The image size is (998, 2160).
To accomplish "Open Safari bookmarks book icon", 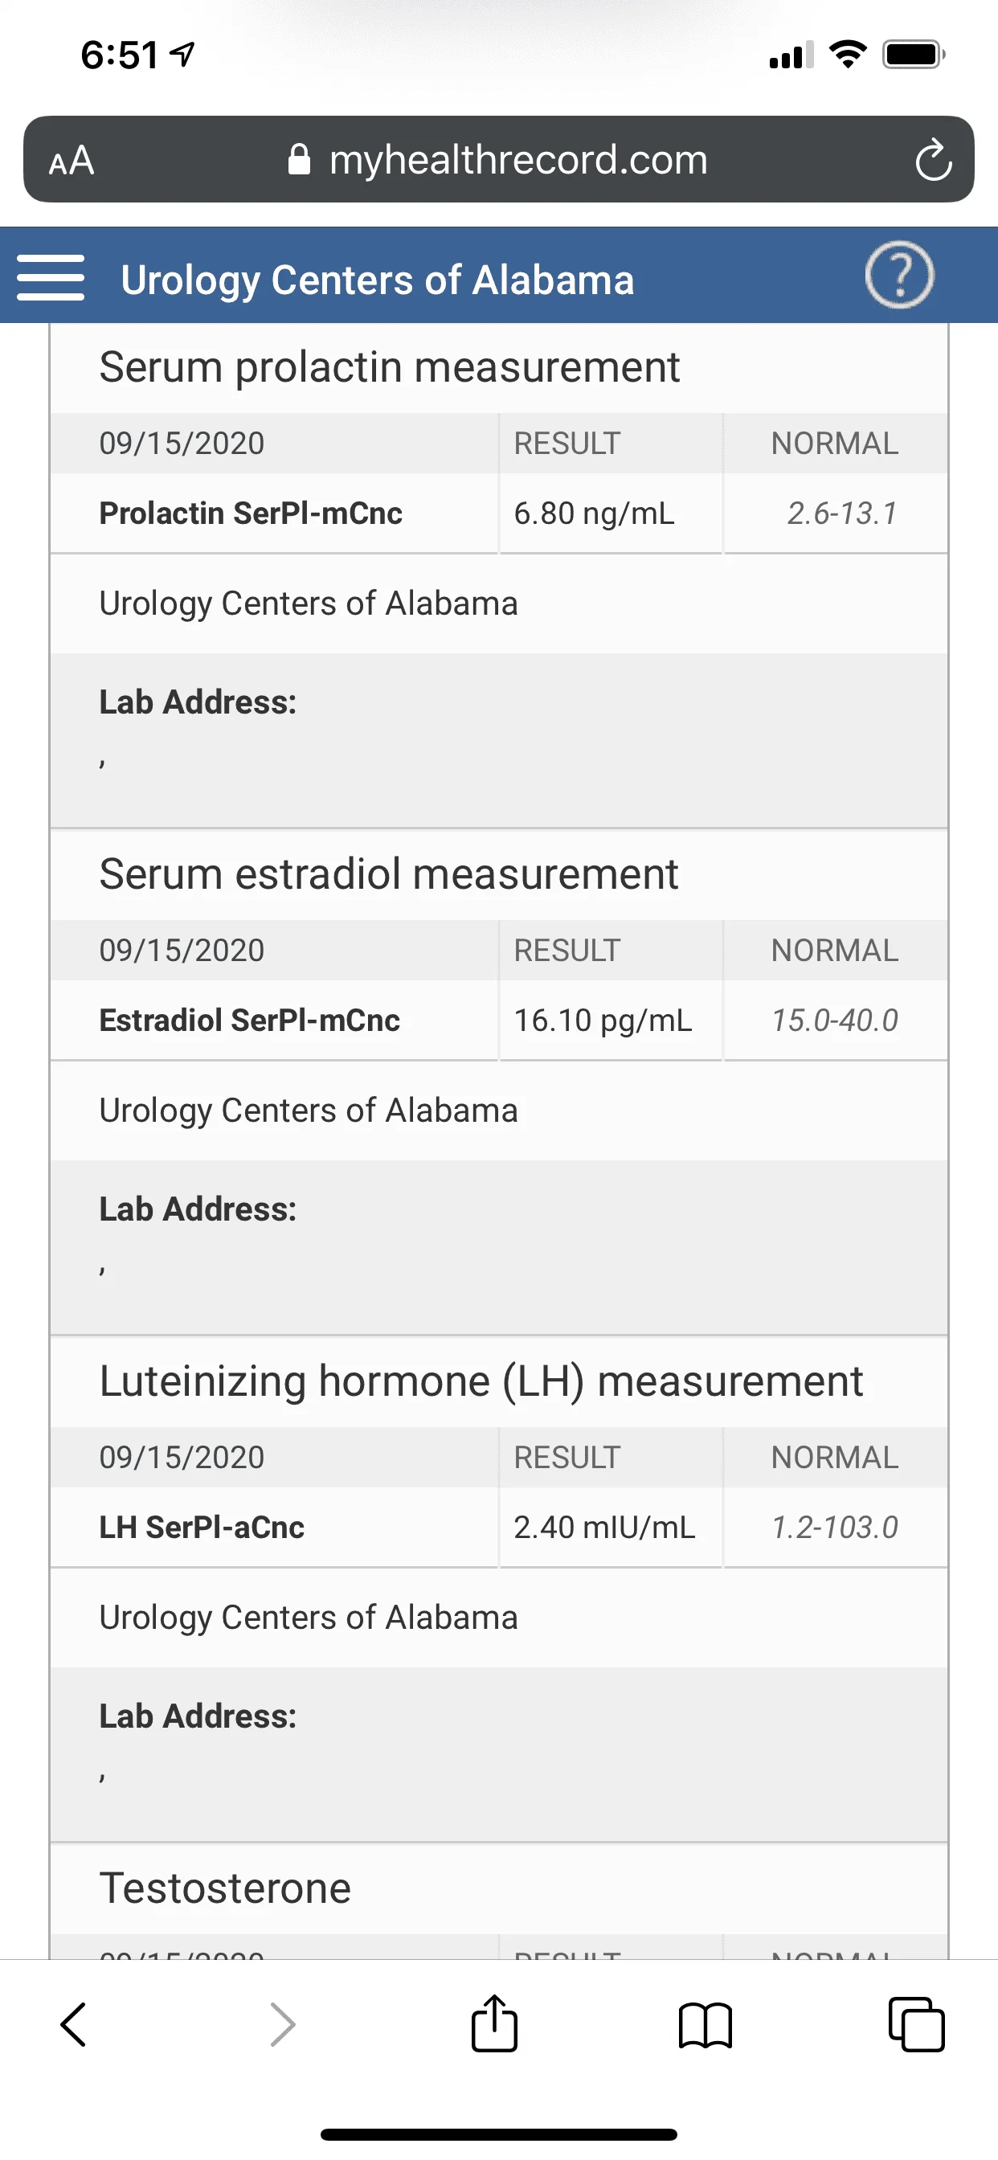I will pyautogui.click(x=706, y=2025).
